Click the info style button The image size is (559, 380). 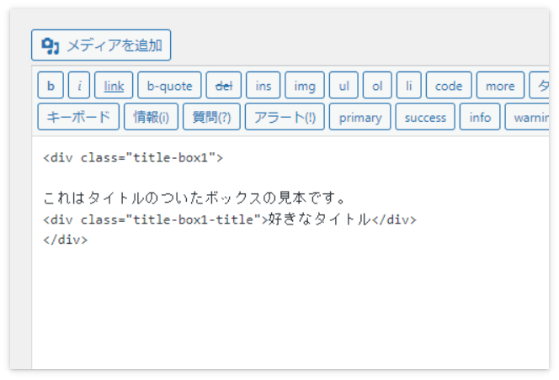click(x=480, y=117)
